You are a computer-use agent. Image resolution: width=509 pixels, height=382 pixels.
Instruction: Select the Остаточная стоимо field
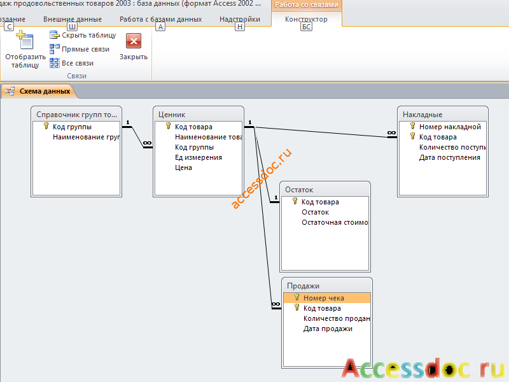click(x=325, y=222)
